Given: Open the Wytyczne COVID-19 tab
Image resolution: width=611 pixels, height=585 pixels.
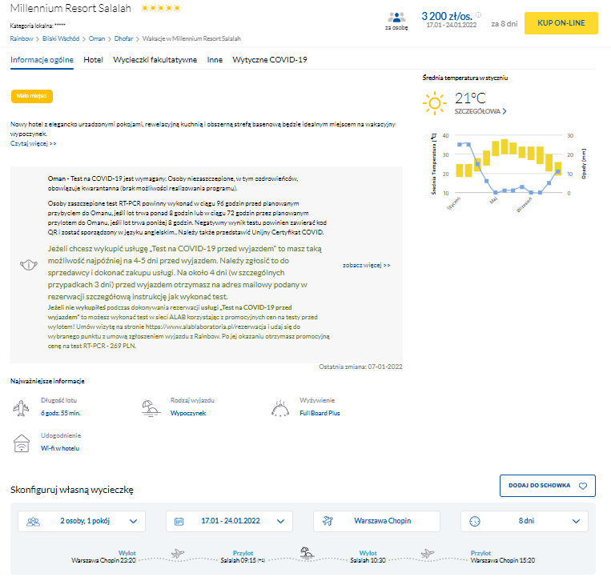Looking at the screenshot, I should pyautogui.click(x=269, y=60).
